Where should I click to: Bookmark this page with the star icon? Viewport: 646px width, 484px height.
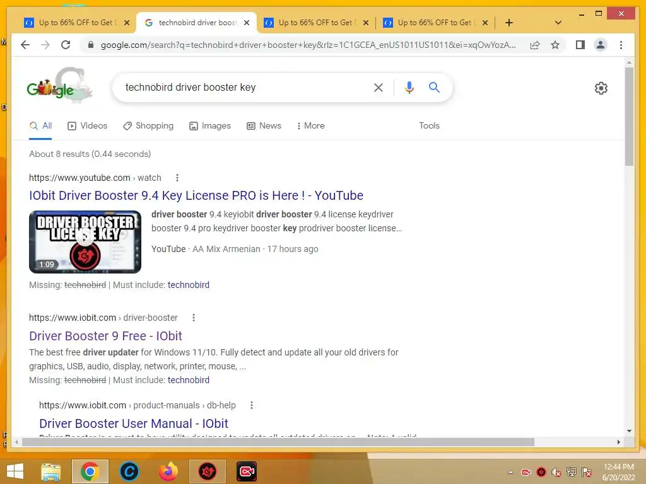pos(555,45)
